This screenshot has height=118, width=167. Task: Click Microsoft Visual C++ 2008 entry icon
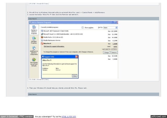click(42, 34)
